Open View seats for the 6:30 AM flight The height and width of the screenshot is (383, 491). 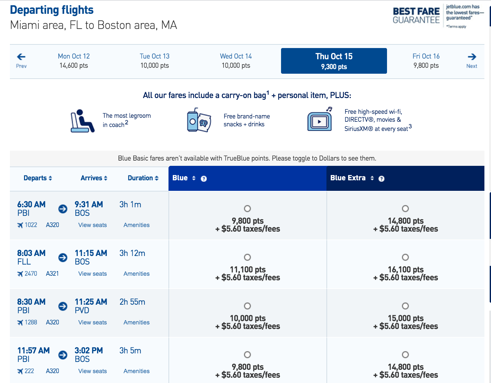92,225
